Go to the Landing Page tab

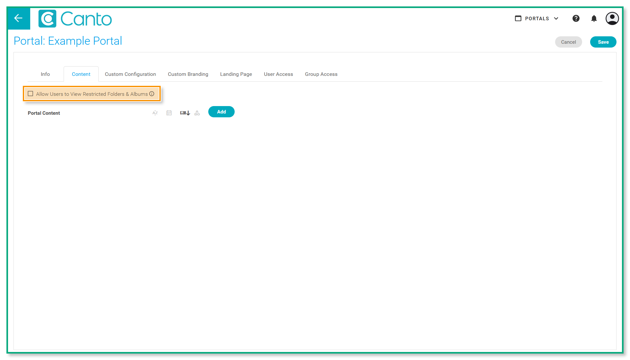click(236, 74)
